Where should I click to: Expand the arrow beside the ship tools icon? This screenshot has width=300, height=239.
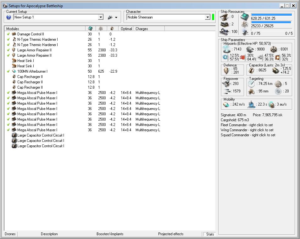116,18
